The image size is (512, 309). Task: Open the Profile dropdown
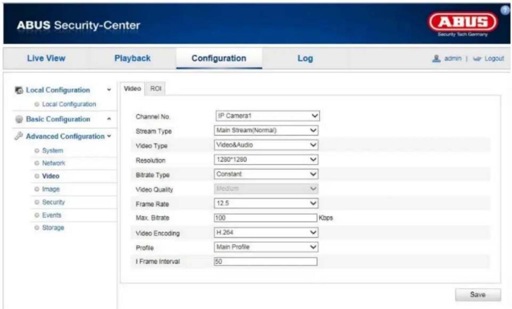coord(266,247)
